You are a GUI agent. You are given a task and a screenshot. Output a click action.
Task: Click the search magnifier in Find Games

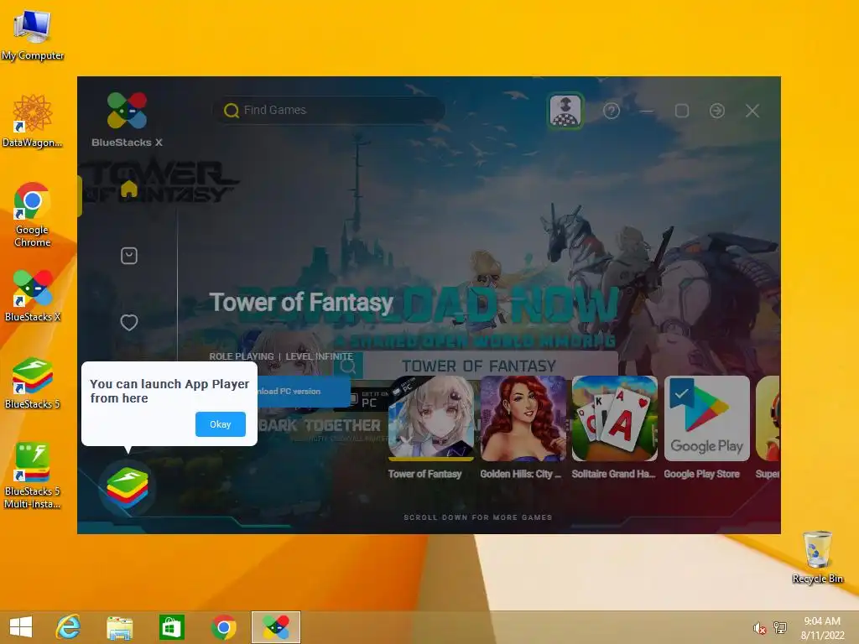[x=232, y=111]
